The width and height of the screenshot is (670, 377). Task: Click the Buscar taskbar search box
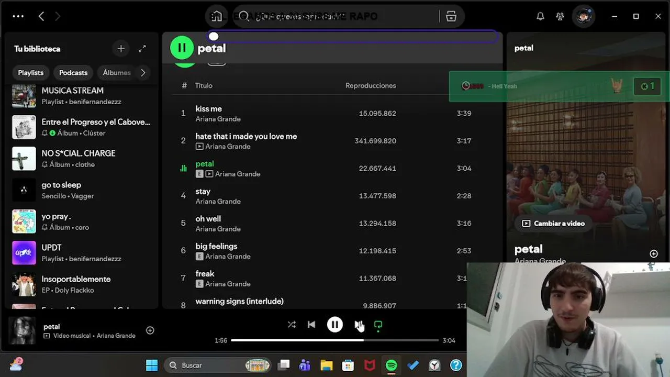coord(218,365)
